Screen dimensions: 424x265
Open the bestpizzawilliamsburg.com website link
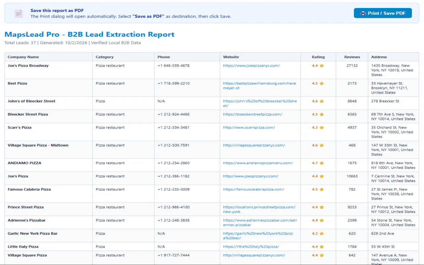pyautogui.click(x=259, y=86)
